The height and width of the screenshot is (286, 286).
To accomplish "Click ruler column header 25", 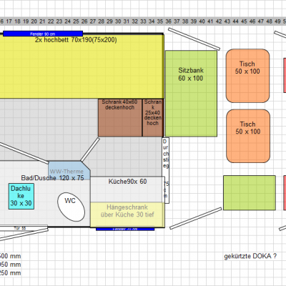I will click(x=76, y=21).
